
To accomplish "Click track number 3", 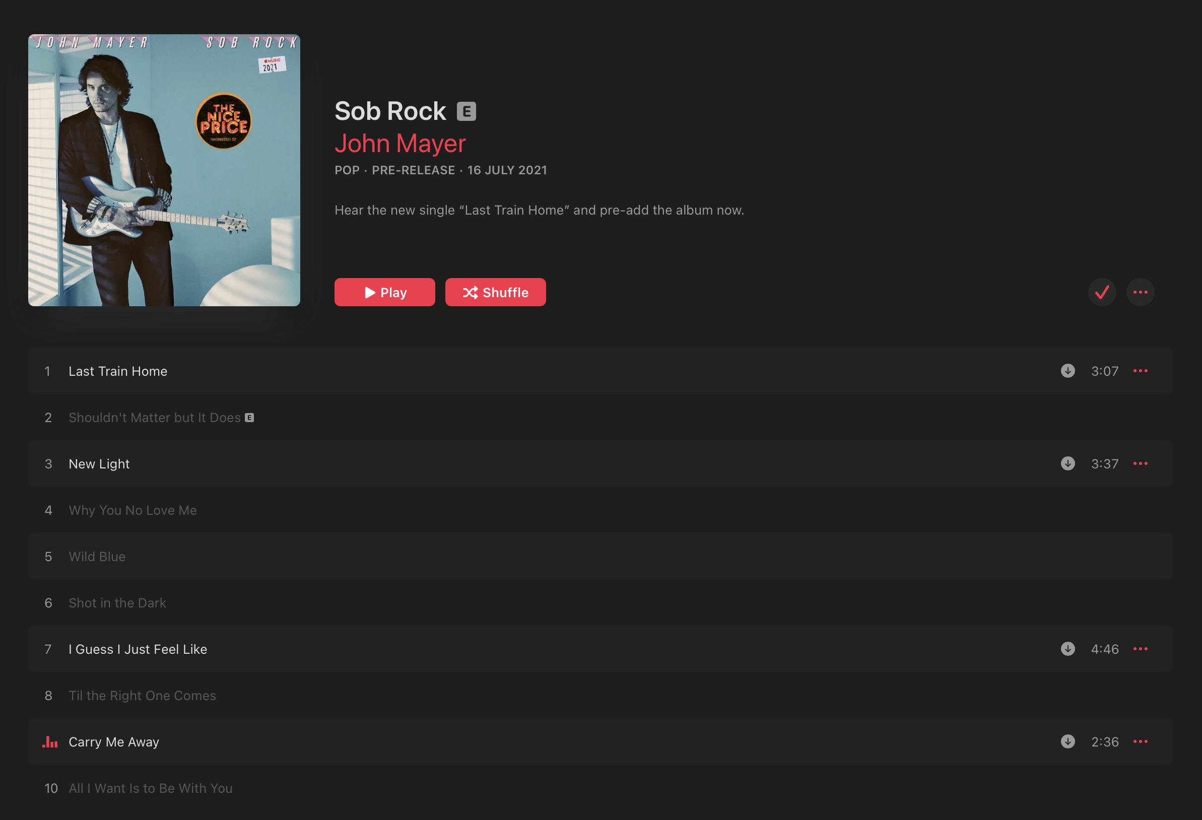I will click(48, 463).
